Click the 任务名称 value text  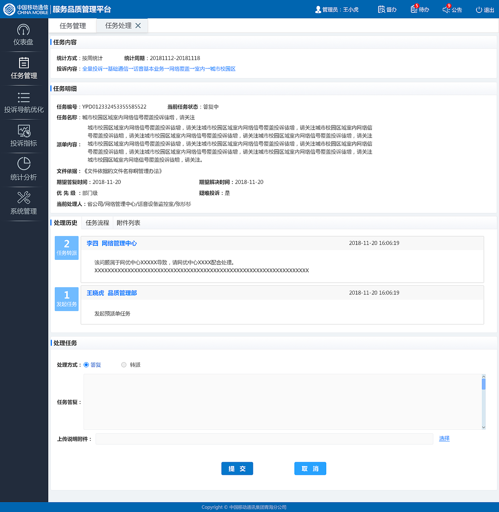[138, 117]
